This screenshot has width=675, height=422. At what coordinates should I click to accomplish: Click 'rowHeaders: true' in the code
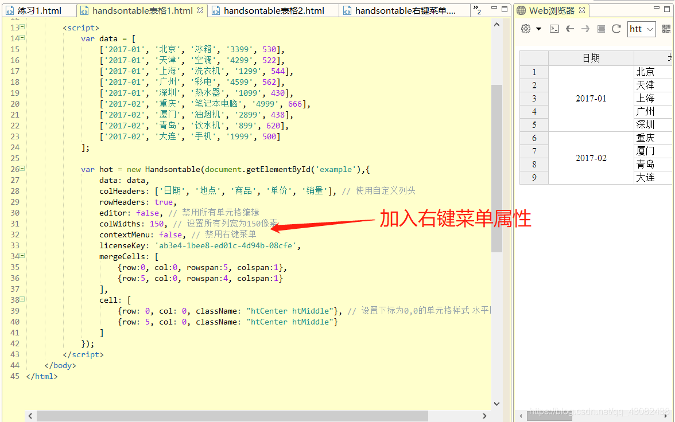click(x=138, y=202)
